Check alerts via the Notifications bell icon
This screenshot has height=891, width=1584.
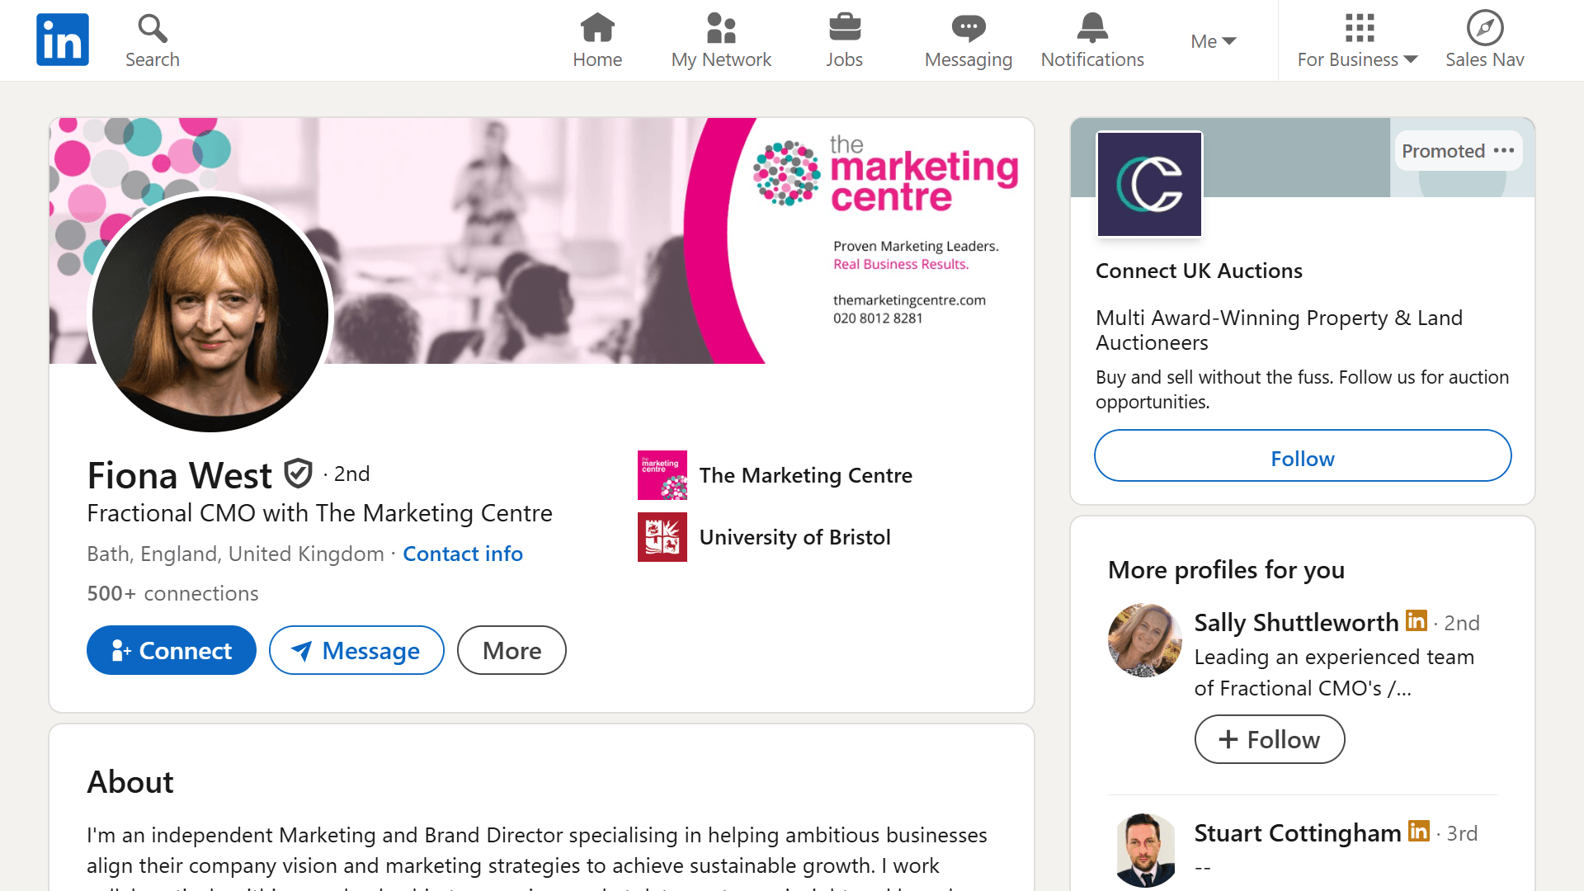1091,27
